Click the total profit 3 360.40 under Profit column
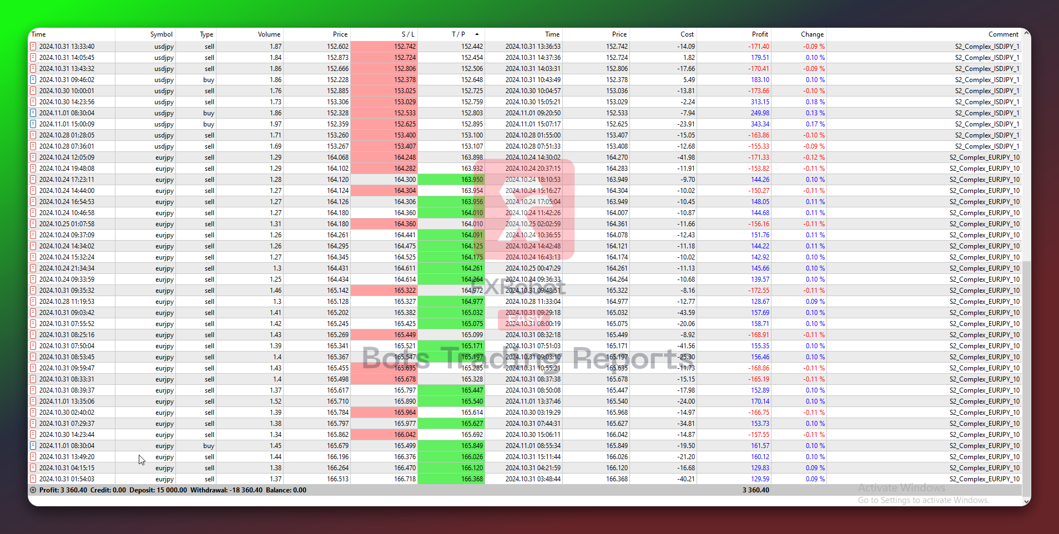 [x=756, y=490]
